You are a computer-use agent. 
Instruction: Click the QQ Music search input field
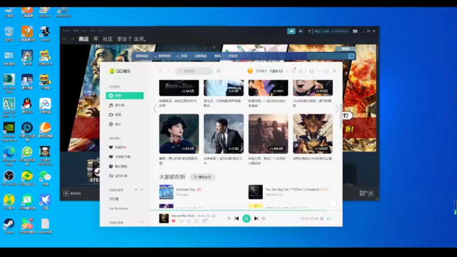click(x=194, y=71)
